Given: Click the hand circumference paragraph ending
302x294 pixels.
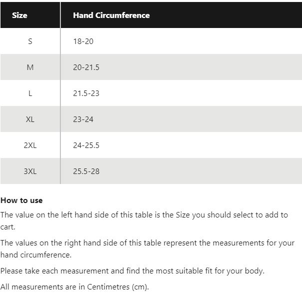Looking at the screenshot, I should (36, 255).
